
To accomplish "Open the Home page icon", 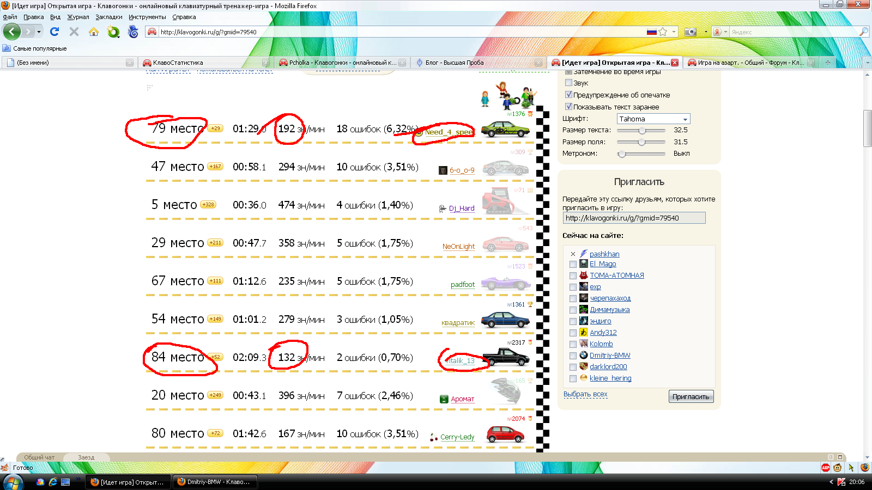I will point(94,32).
